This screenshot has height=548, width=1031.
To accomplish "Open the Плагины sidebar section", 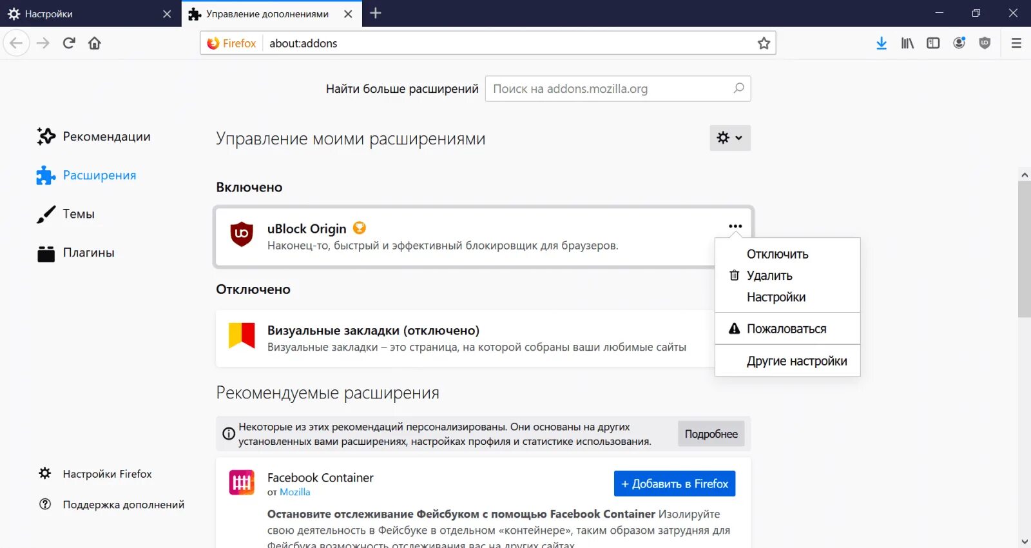I will point(75,253).
